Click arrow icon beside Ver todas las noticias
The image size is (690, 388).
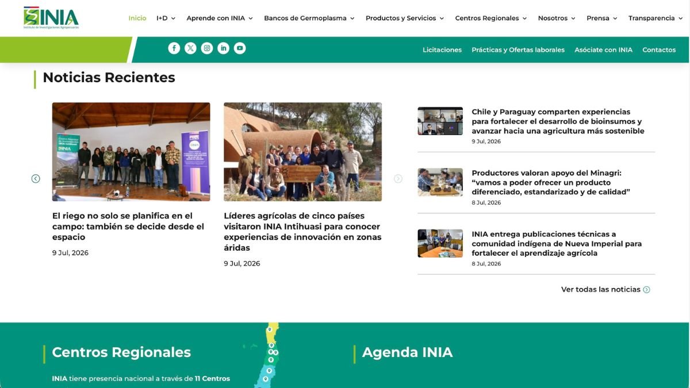(x=646, y=290)
